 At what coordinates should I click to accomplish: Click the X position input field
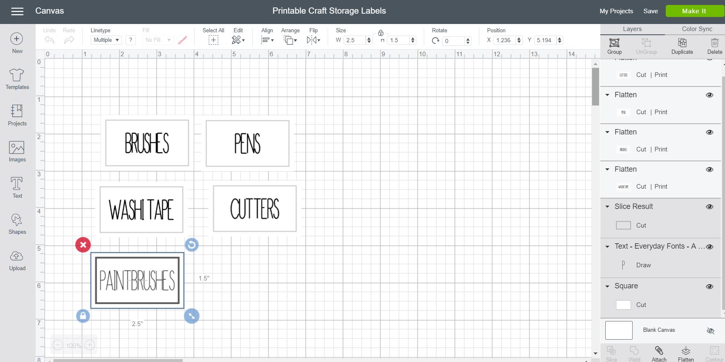coord(505,40)
